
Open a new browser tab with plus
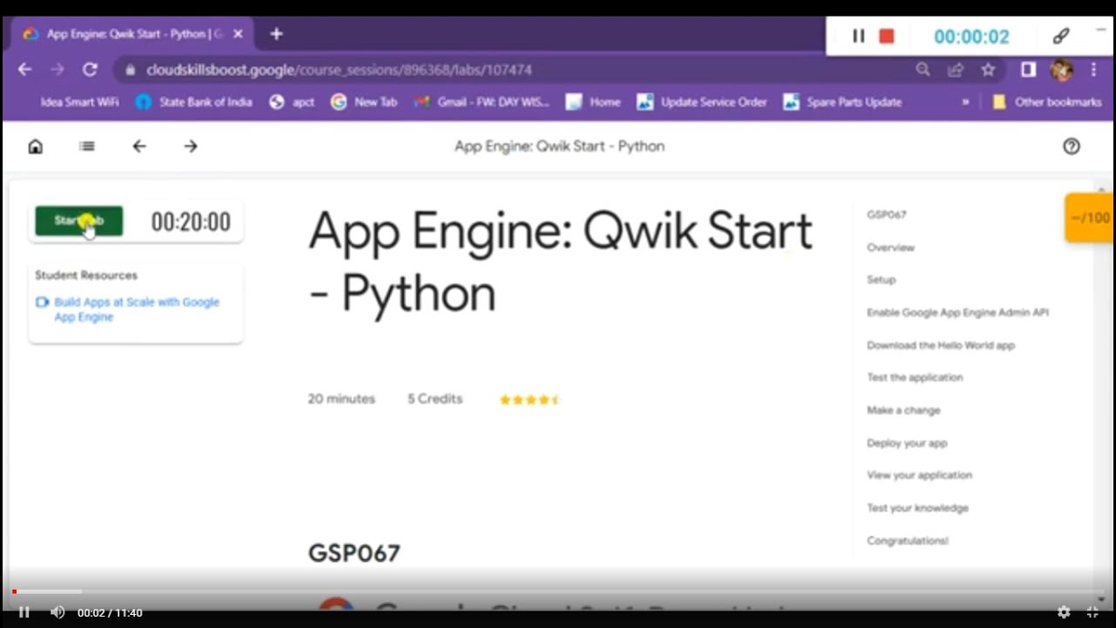[x=276, y=34]
